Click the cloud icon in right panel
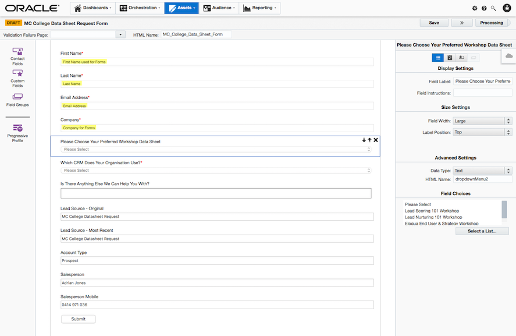 509,56
